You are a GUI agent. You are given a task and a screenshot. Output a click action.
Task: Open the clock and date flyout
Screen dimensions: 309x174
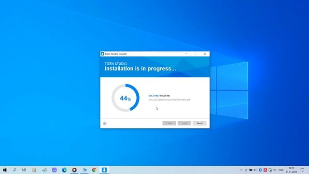pyautogui.click(x=291, y=170)
